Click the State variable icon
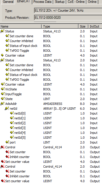 click(x=3, y=99)
